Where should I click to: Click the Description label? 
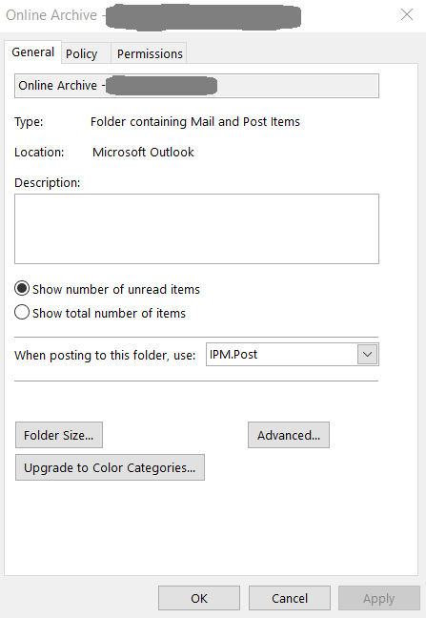48,183
